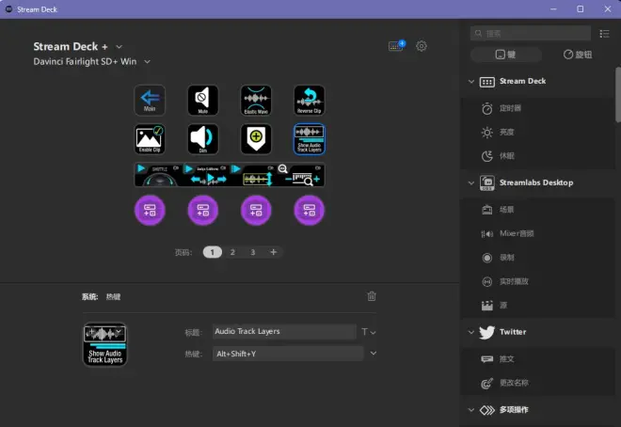Delete the action with the trash icon

click(x=372, y=296)
